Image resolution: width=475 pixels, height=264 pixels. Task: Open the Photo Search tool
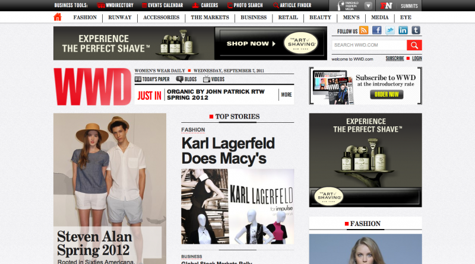coord(245,5)
